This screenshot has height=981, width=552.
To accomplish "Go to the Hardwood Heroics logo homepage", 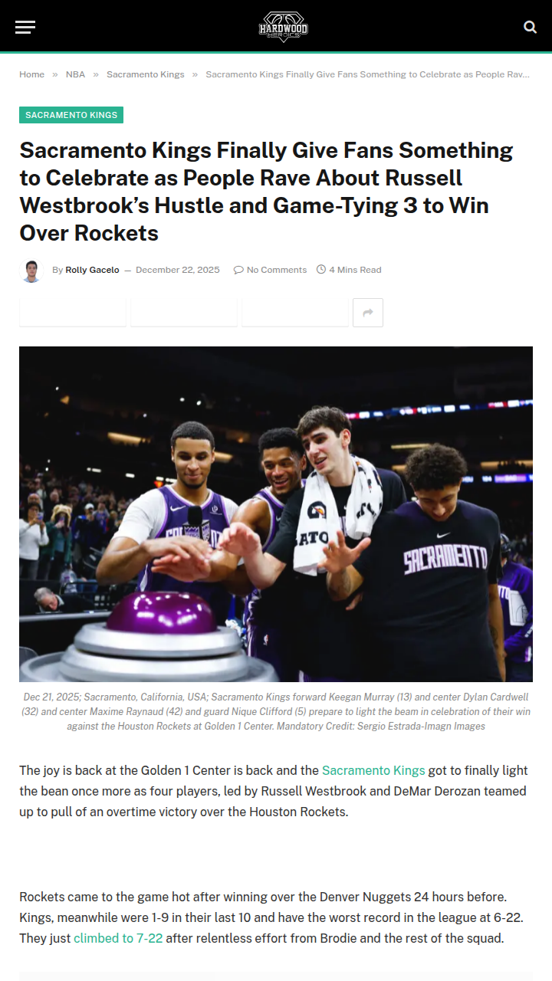I will (x=283, y=27).
